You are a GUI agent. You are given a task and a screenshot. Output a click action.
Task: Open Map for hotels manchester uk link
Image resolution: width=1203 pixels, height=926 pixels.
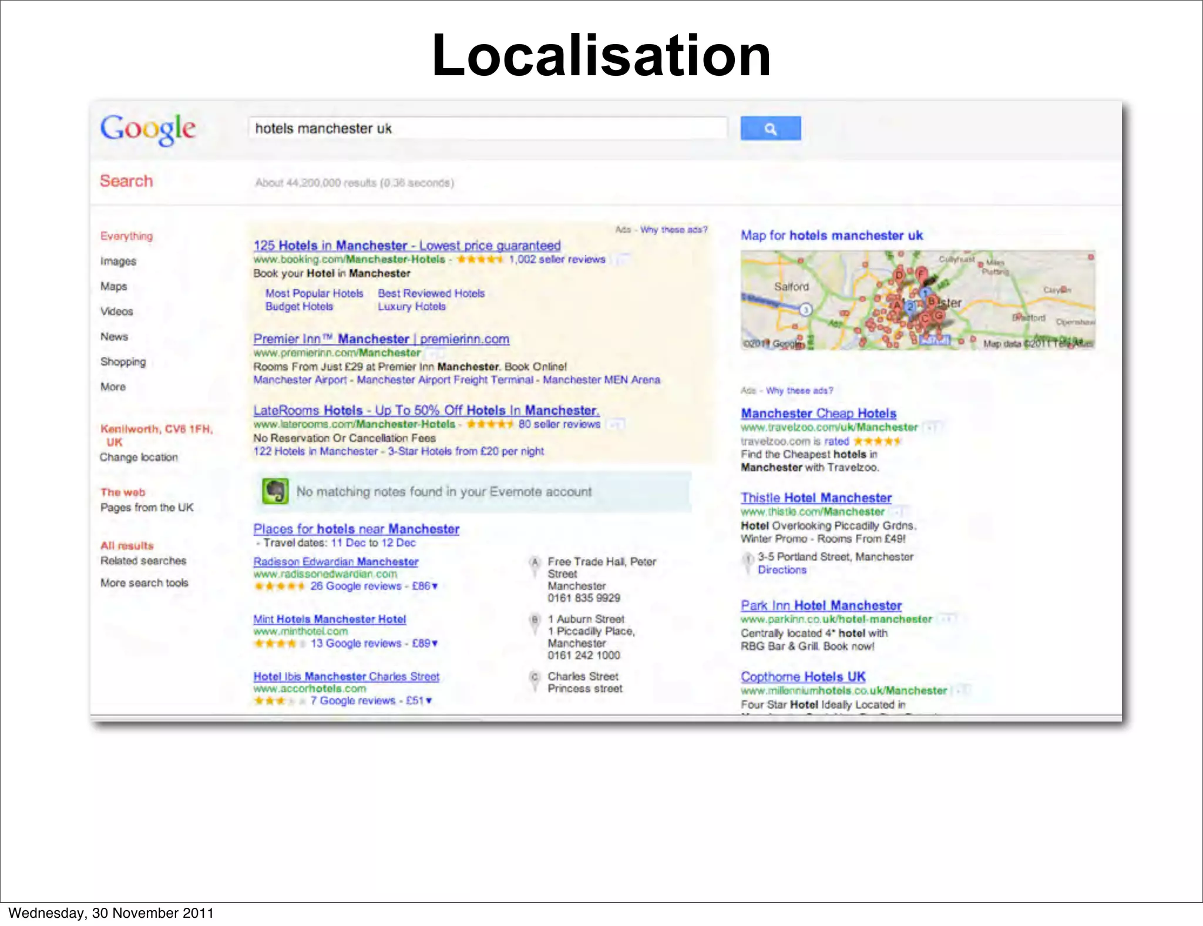pos(832,236)
